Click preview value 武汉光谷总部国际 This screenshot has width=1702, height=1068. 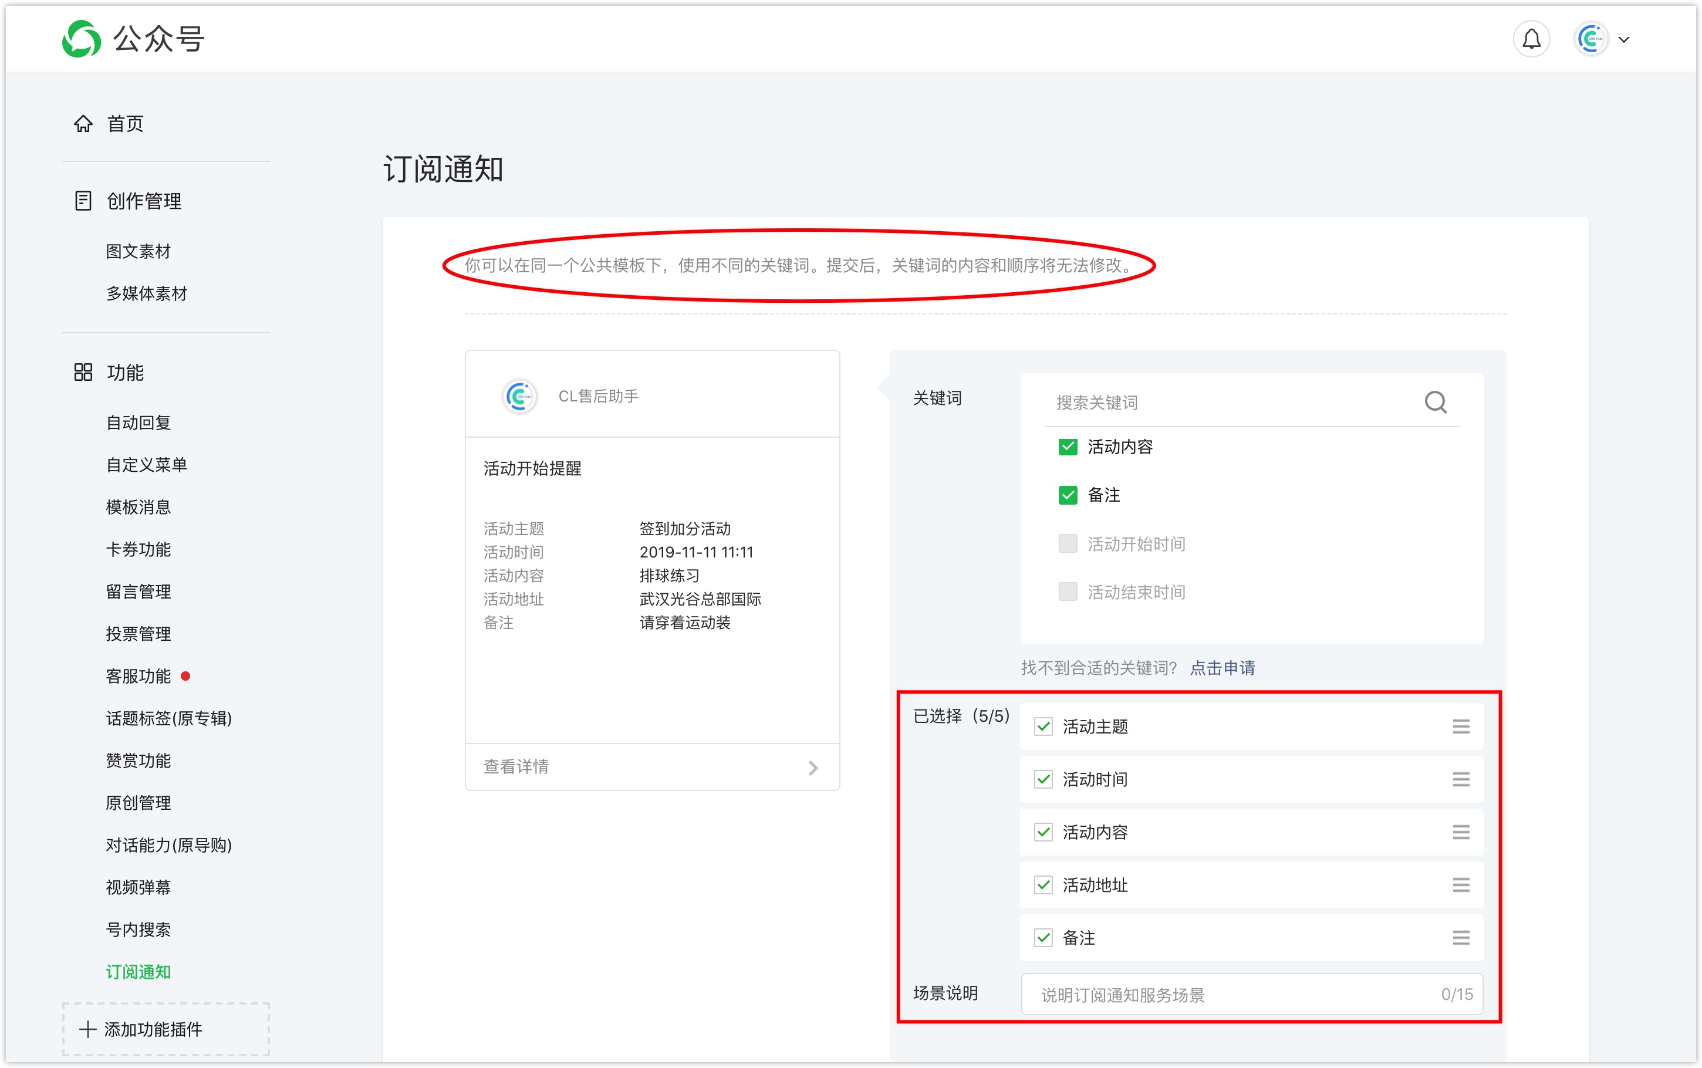[700, 599]
